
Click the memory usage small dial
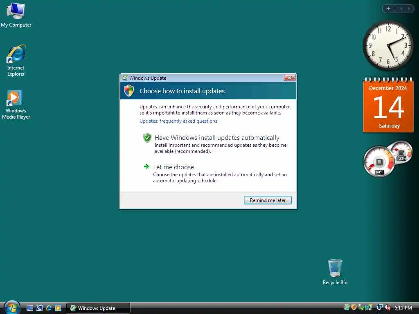[x=401, y=153]
